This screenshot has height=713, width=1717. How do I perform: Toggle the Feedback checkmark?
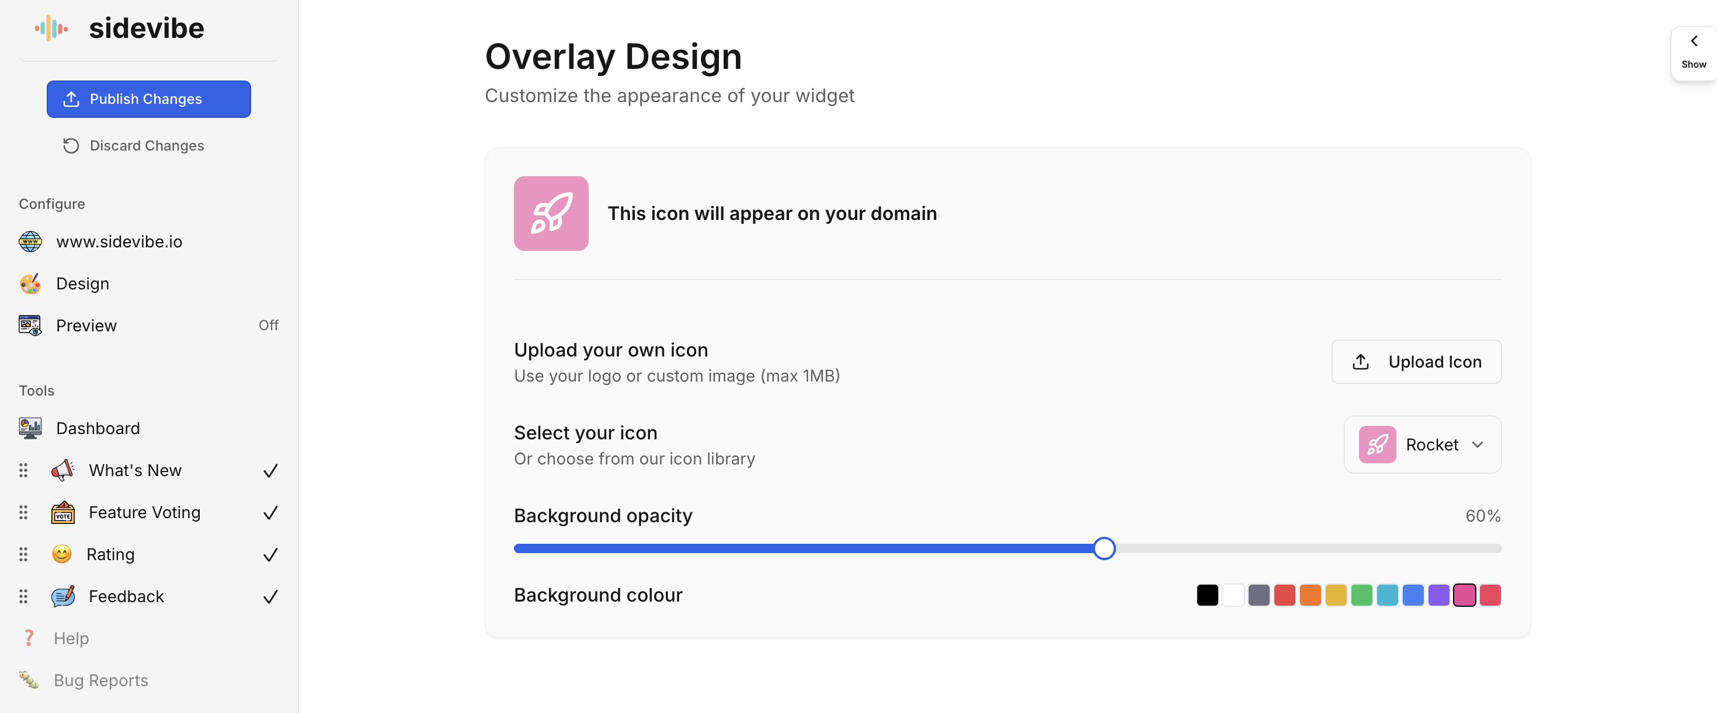click(269, 596)
